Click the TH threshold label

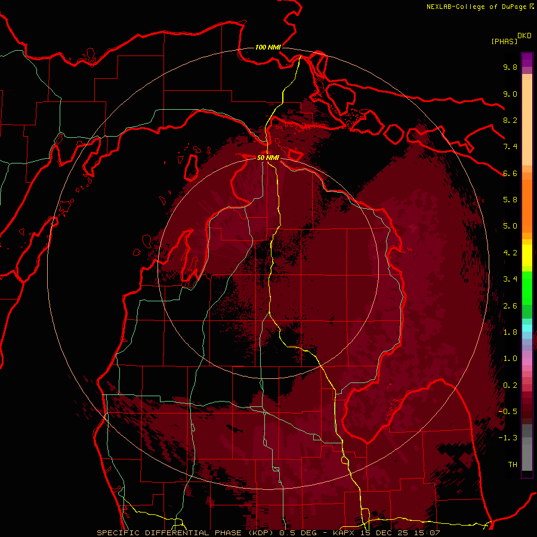coord(513,464)
